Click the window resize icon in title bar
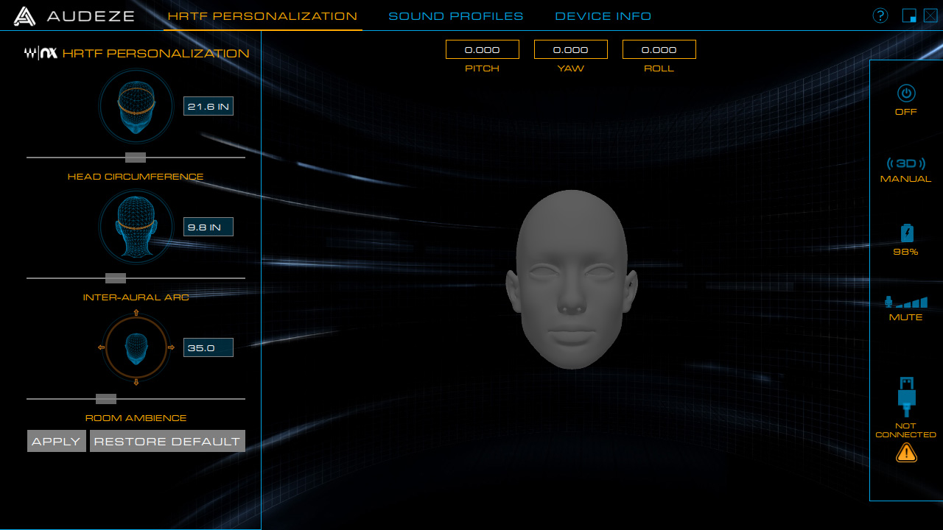943x530 pixels. pyautogui.click(x=909, y=15)
